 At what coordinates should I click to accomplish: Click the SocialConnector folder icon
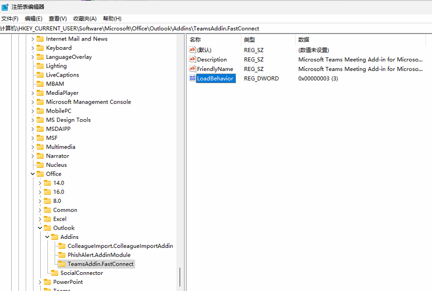54,273
